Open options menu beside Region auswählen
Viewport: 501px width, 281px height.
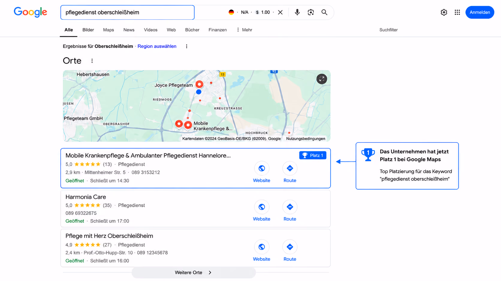point(186,46)
